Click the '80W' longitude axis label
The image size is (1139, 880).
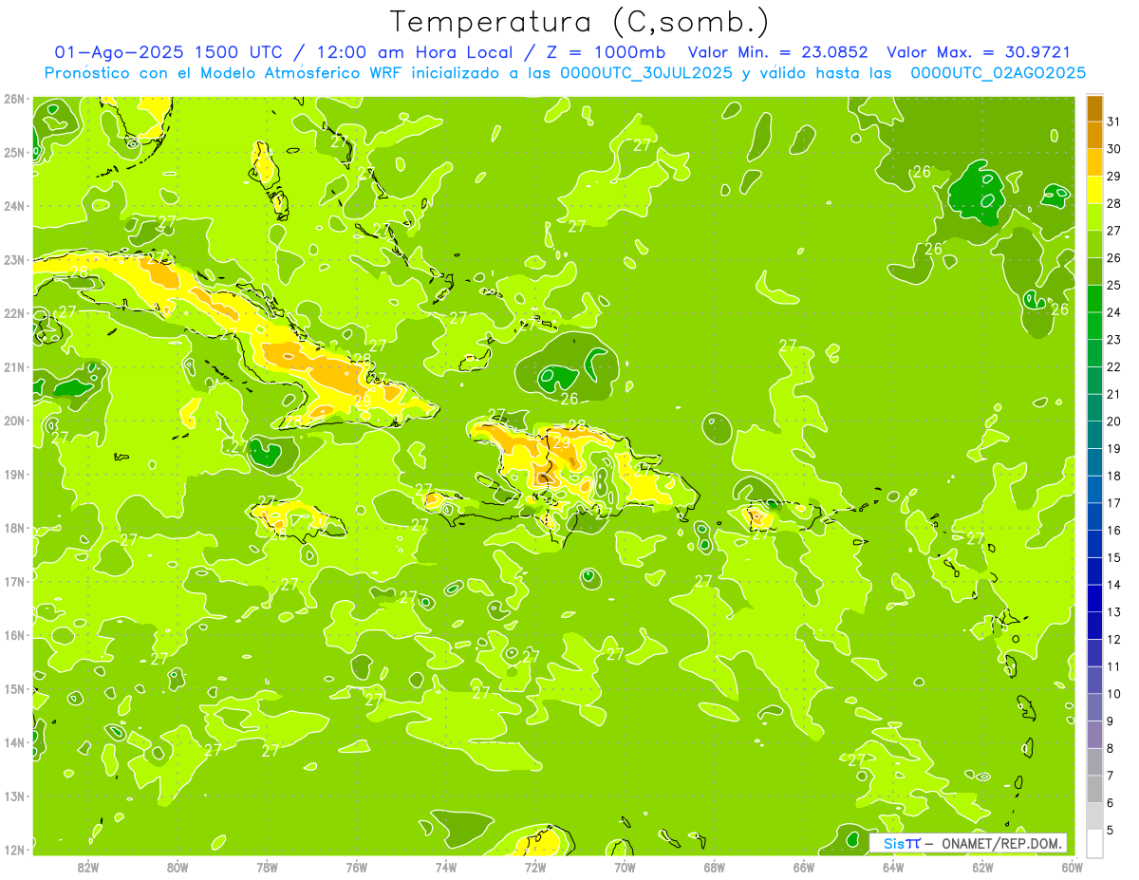[177, 867]
